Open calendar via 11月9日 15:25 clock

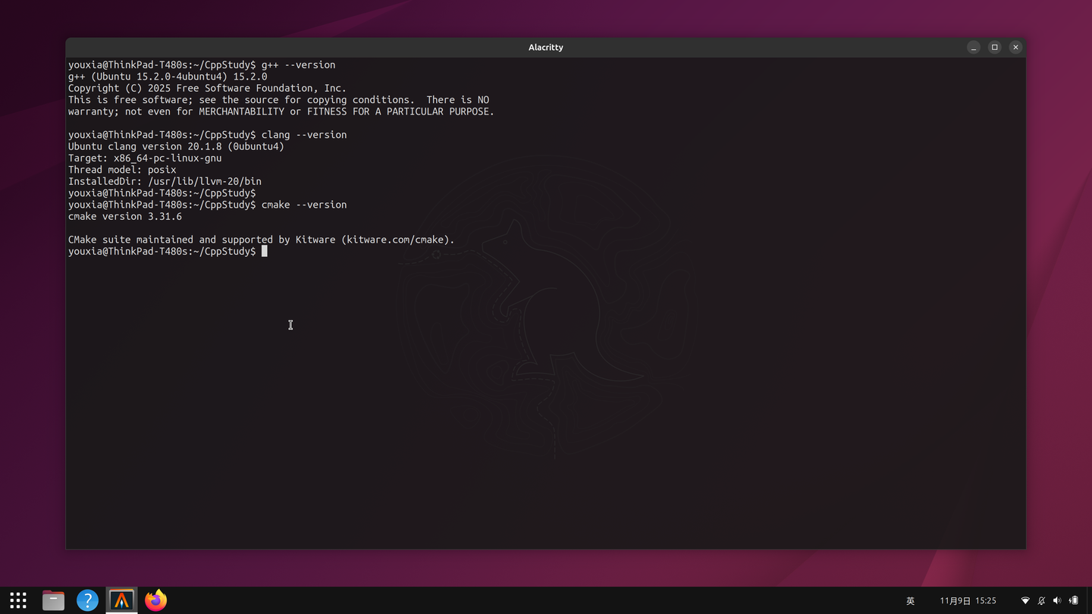(x=968, y=601)
